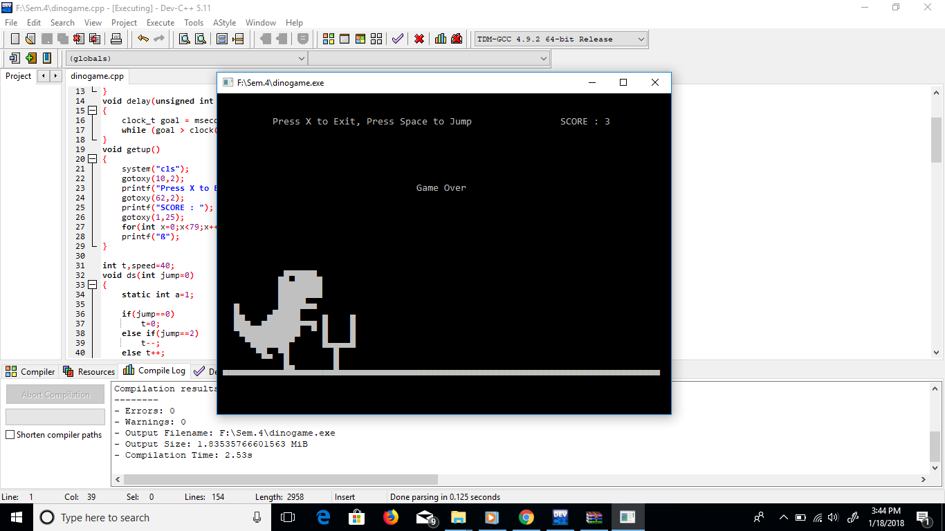This screenshot has width=945, height=531.
Task: Click the 'Length: 2958' status bar entry
Action: [279, 496]
